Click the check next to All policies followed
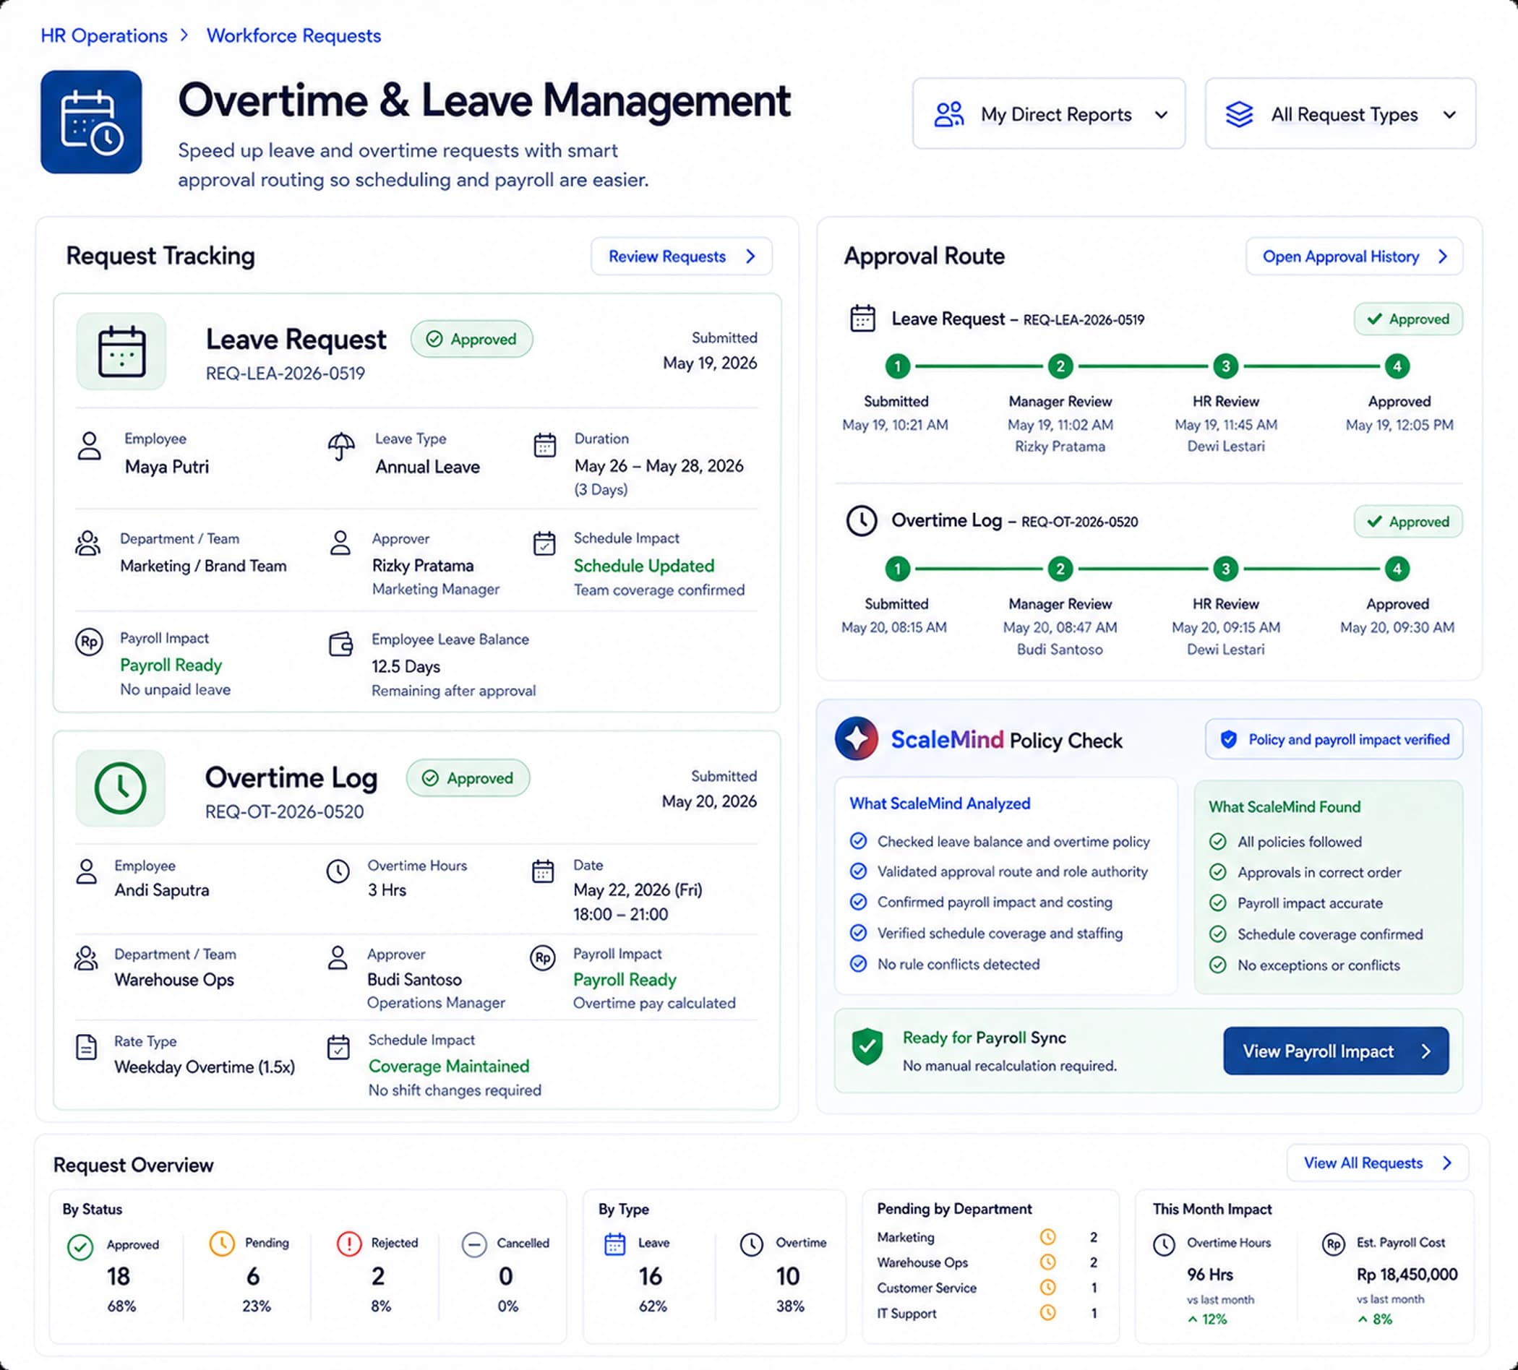Viewport: 1518px width, 1370px height. [1217, 842]
